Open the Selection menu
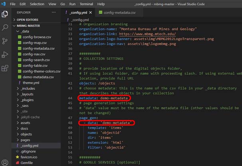 pos(37,4)
